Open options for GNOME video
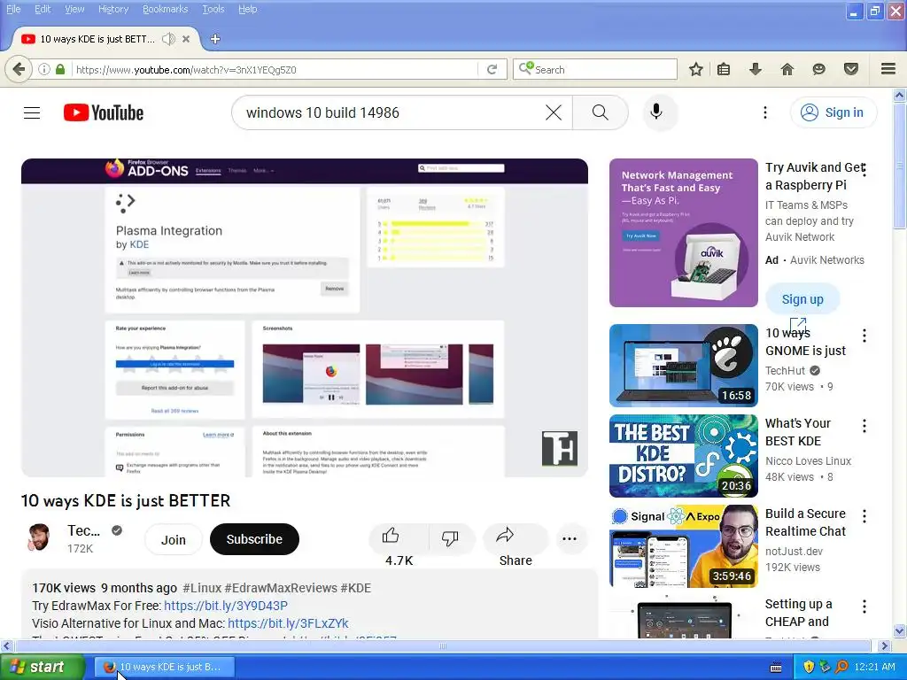The image size is (907, 680). [x=864, y=336]
